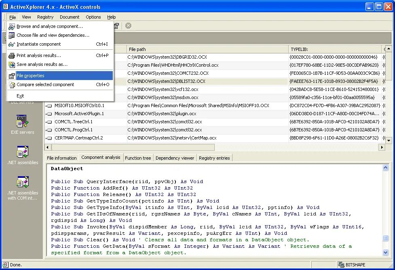The height and width of the screenshot is (270, 395).
Task: Choose Exit from the File menu
Action: tap(60, 96)
